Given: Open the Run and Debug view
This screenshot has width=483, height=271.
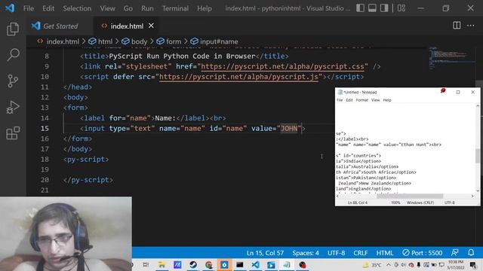Looking at the screenshot, I should (13, 107).
